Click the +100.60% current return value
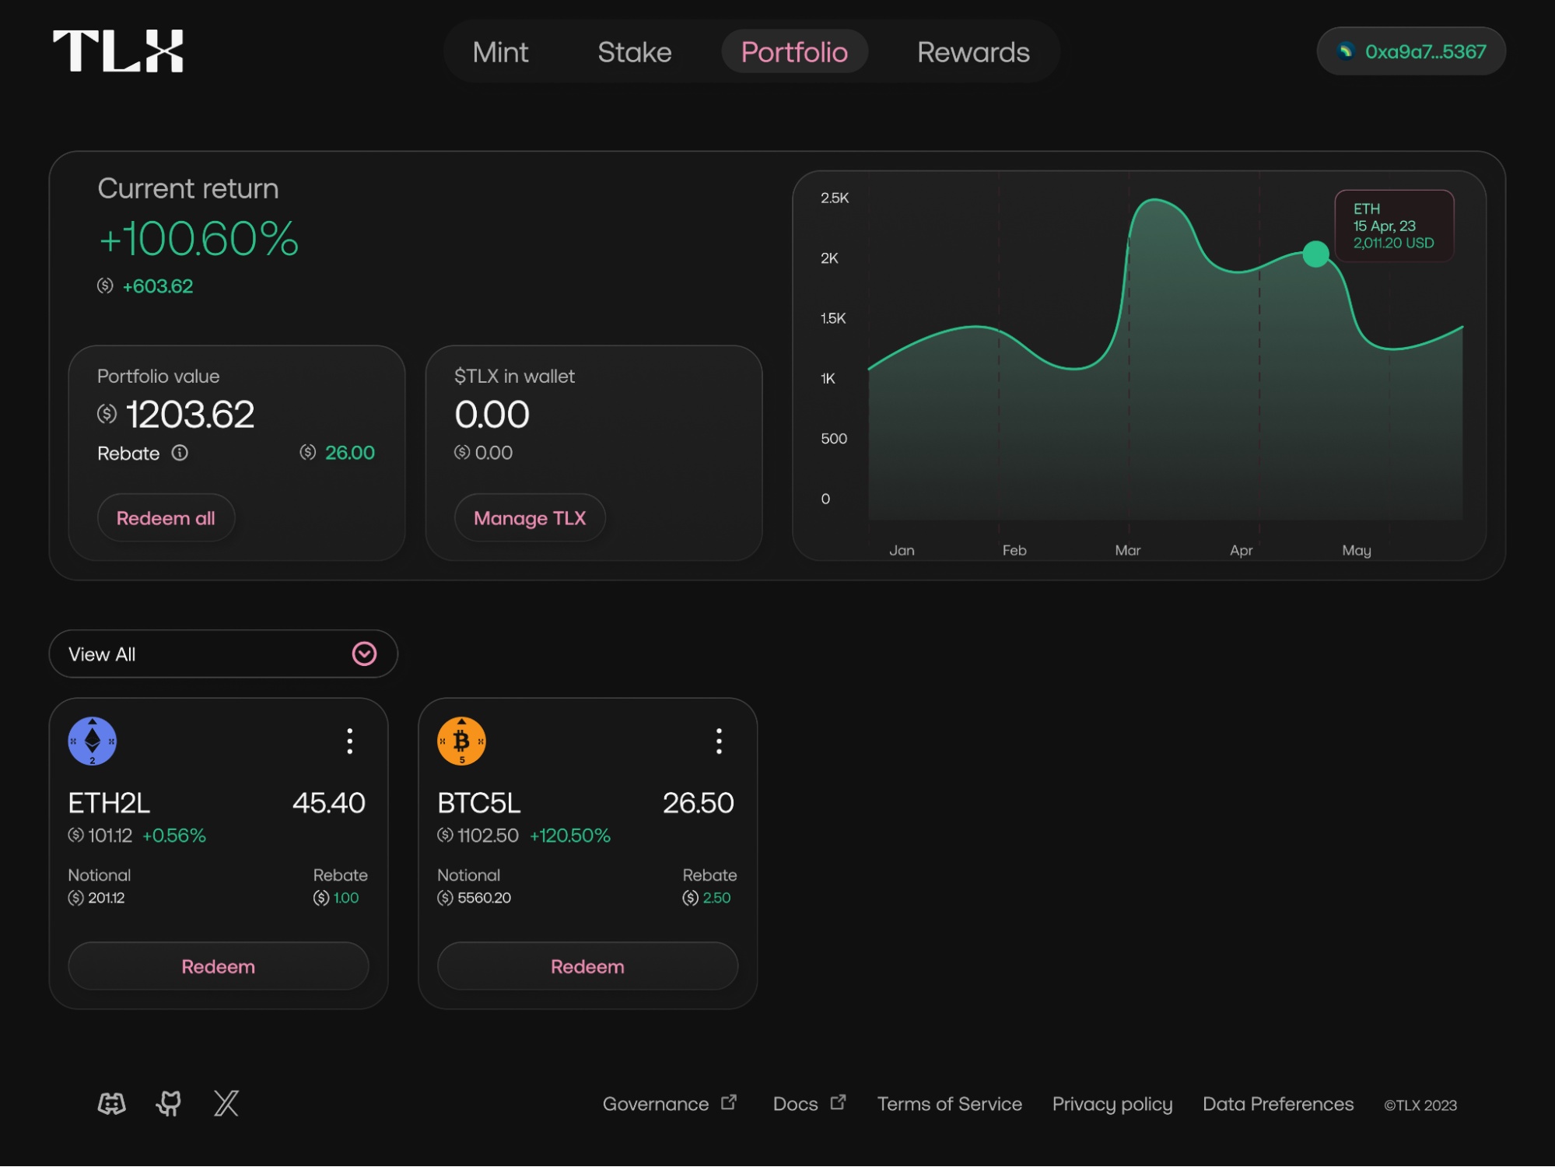 (x=198, y=238)
